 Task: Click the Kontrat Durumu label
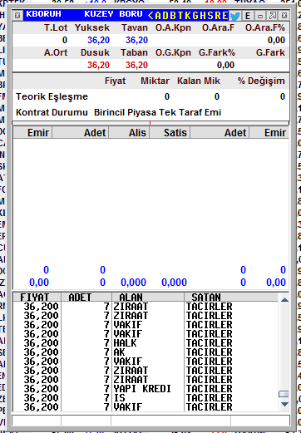coord(52,112)
